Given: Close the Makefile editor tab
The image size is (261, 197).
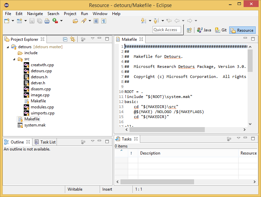Looking at the screenshot, I should [x=141, y=39].
